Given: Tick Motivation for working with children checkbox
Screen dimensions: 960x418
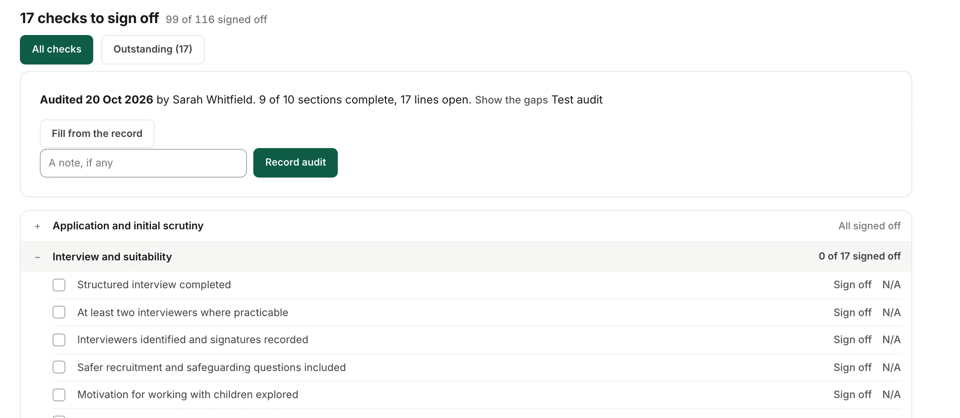Looking at the screenshot, I should click(x=59, y=395).
